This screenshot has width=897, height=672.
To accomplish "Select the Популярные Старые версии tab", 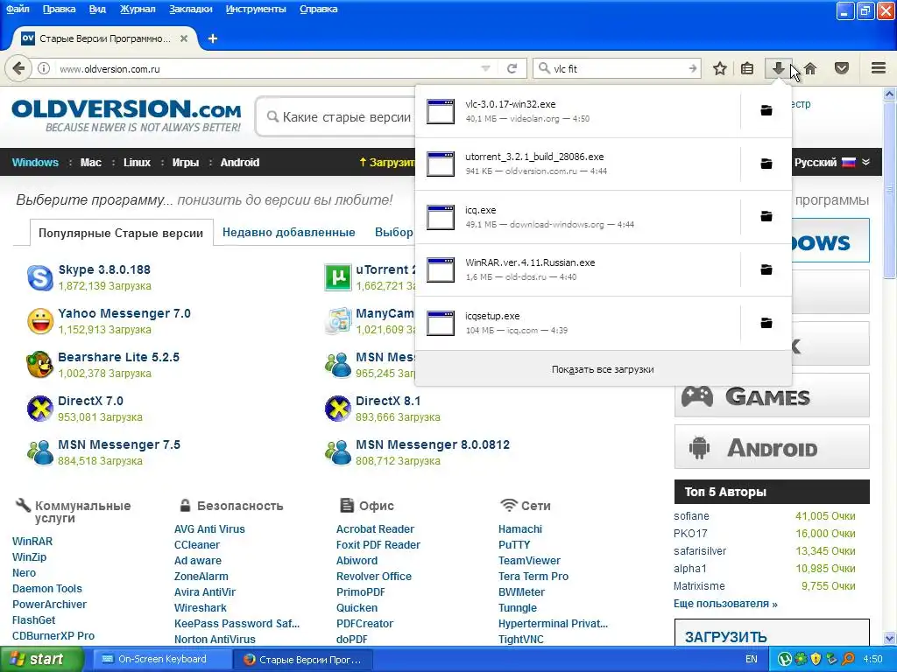I will click(121, 233).
